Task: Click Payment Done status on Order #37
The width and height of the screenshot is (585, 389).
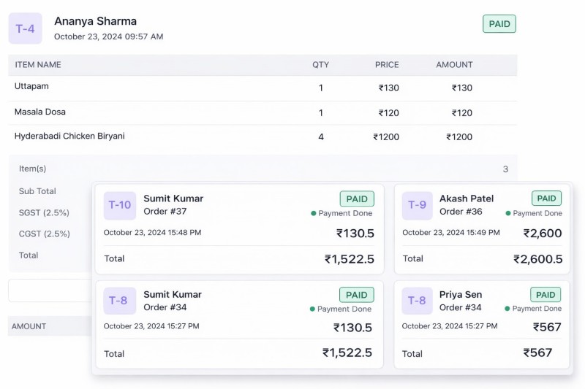Action: 341,214
